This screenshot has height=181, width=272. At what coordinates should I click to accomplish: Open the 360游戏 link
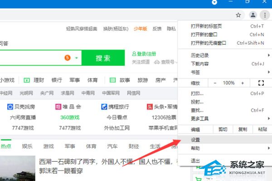pos(70,117)
